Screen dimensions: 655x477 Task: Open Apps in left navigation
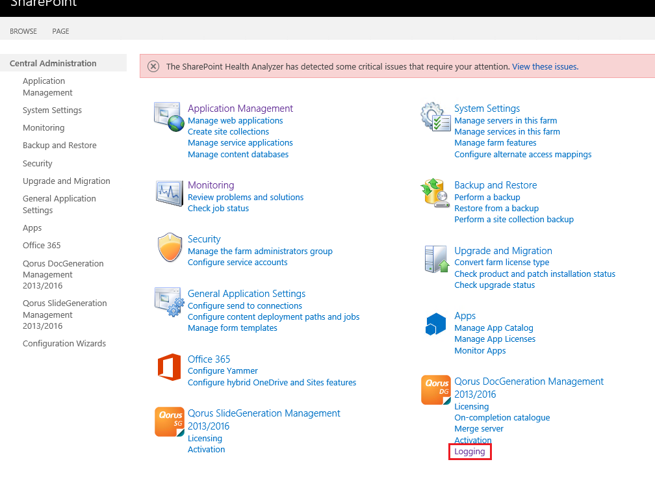pos(32,228)
